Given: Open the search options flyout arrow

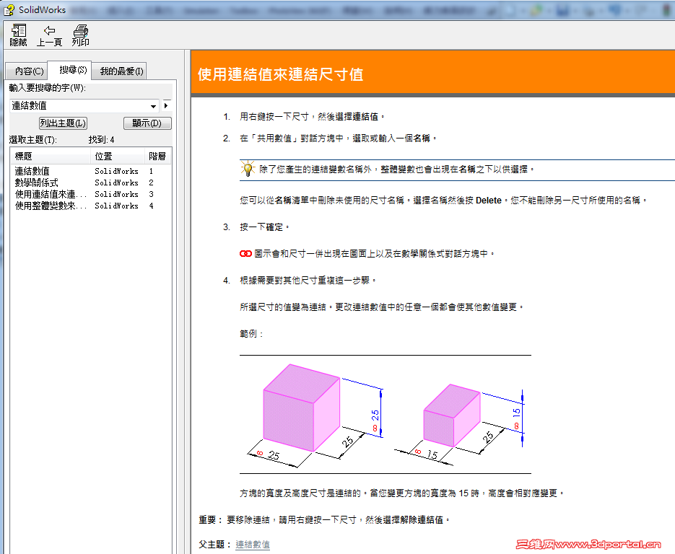Looking at the screenshot, I should [166, 106].
